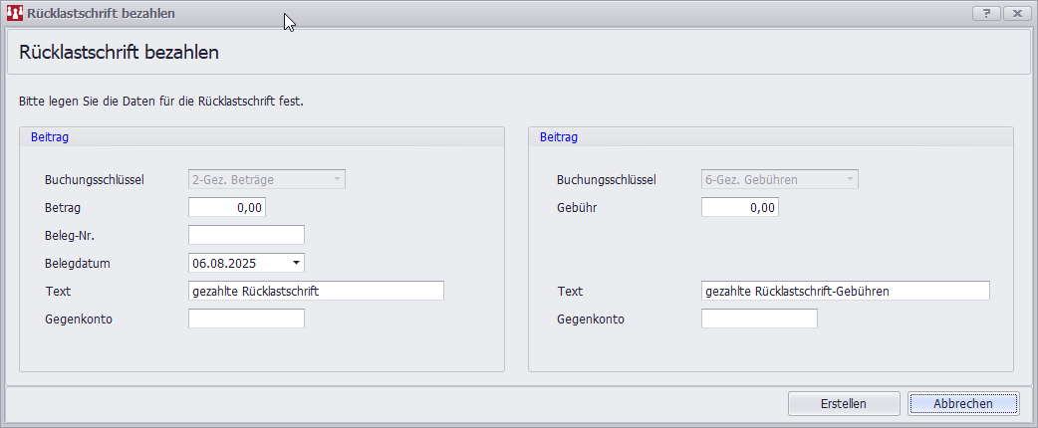1038x428 pixels.
Task: Open the 2-Gez. Beträge Buchungsschlüssel dropdown
Action: click(x=266, y=179)
